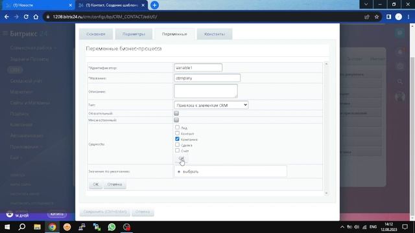Open the Основное tab
Viewport: 415px width, 233px height.
[96, 34]
